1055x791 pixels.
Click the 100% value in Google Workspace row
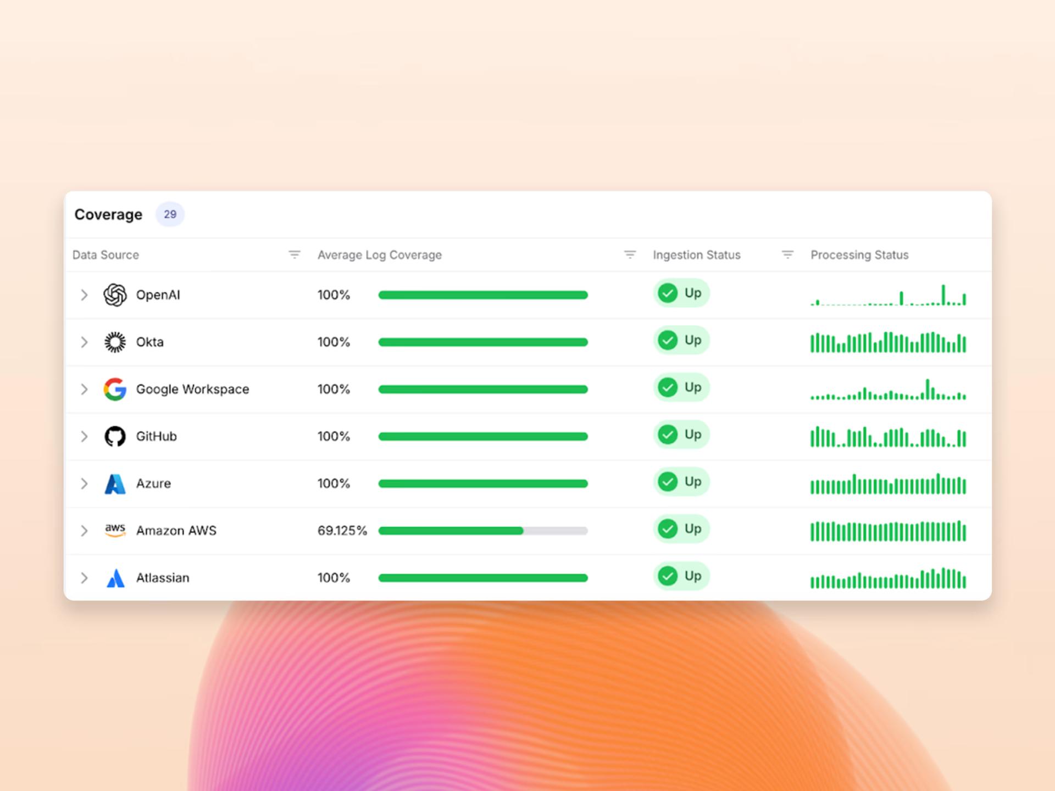334,389
